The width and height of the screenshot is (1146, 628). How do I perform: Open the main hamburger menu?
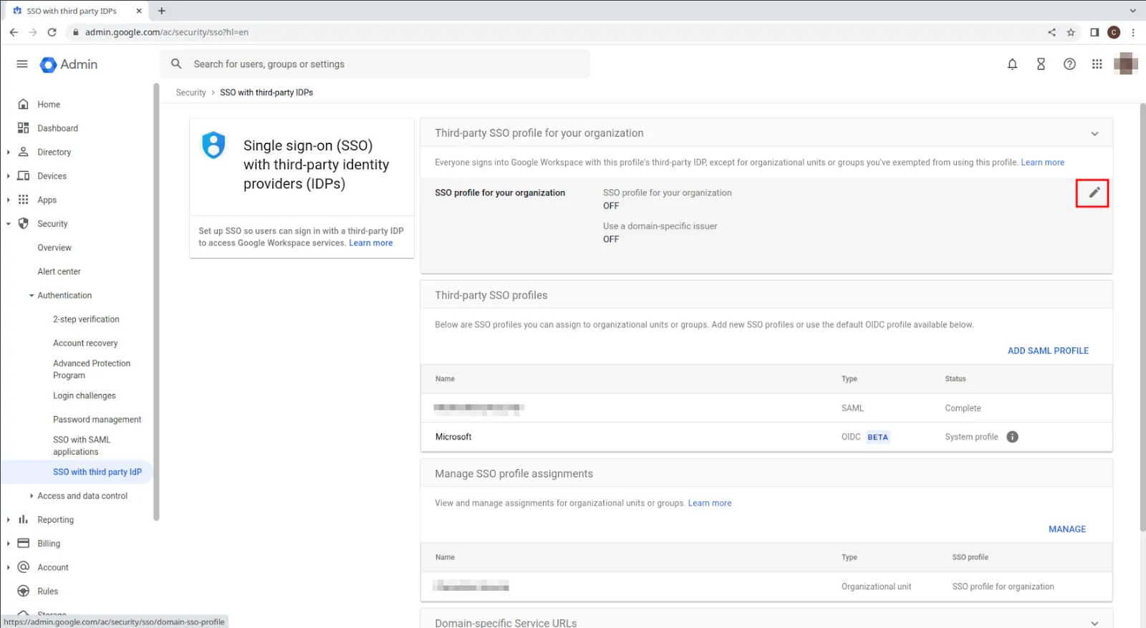click(22, 64)
